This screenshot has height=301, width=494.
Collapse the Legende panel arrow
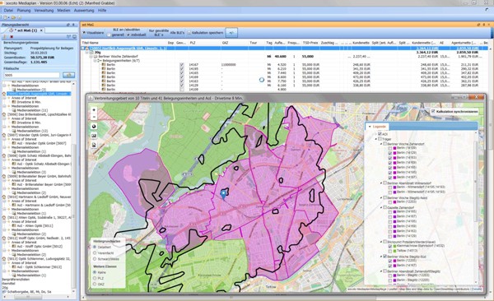click(x=370, y=127)
